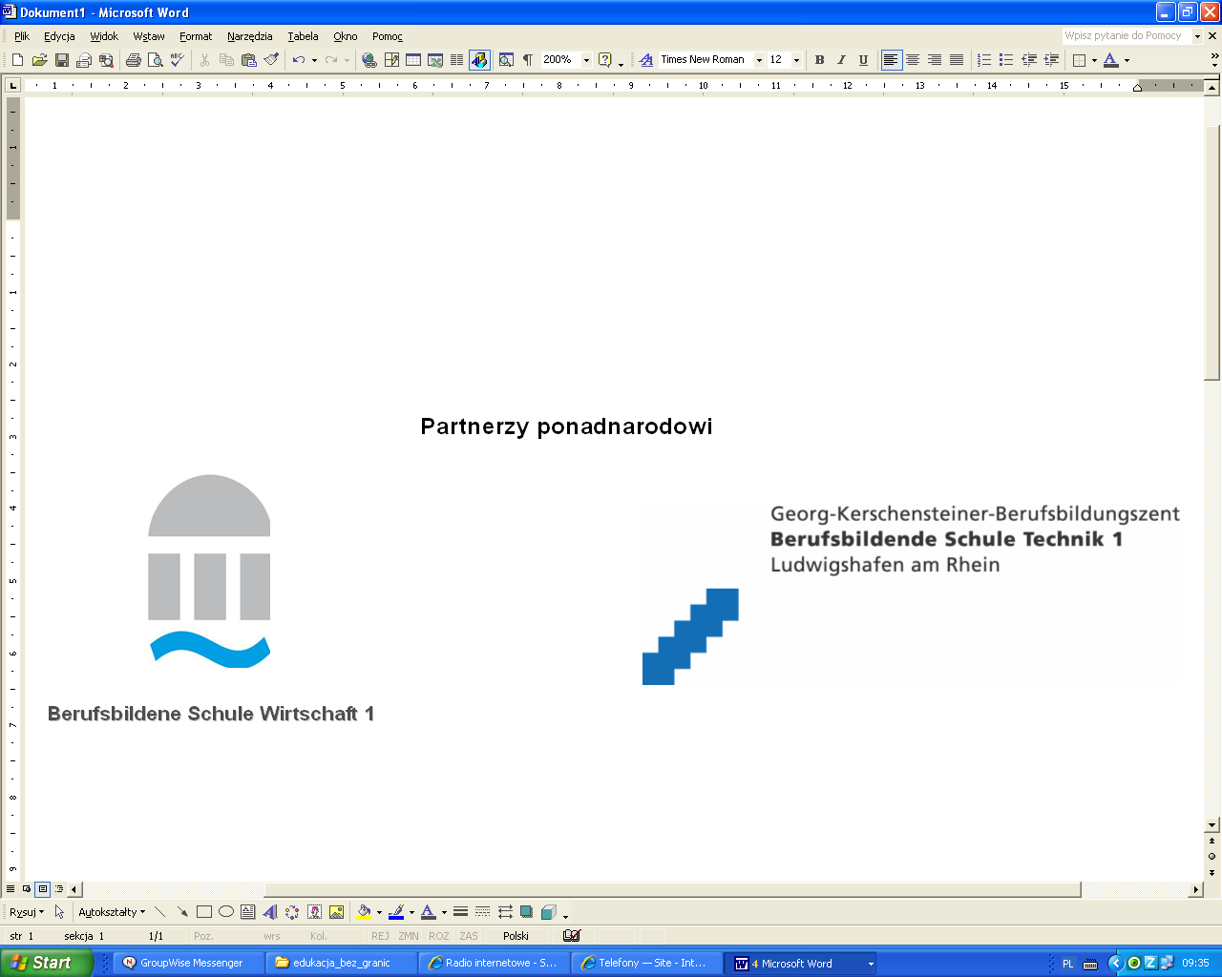Click the Paste clipboard icon

click(x=249, y=60)
